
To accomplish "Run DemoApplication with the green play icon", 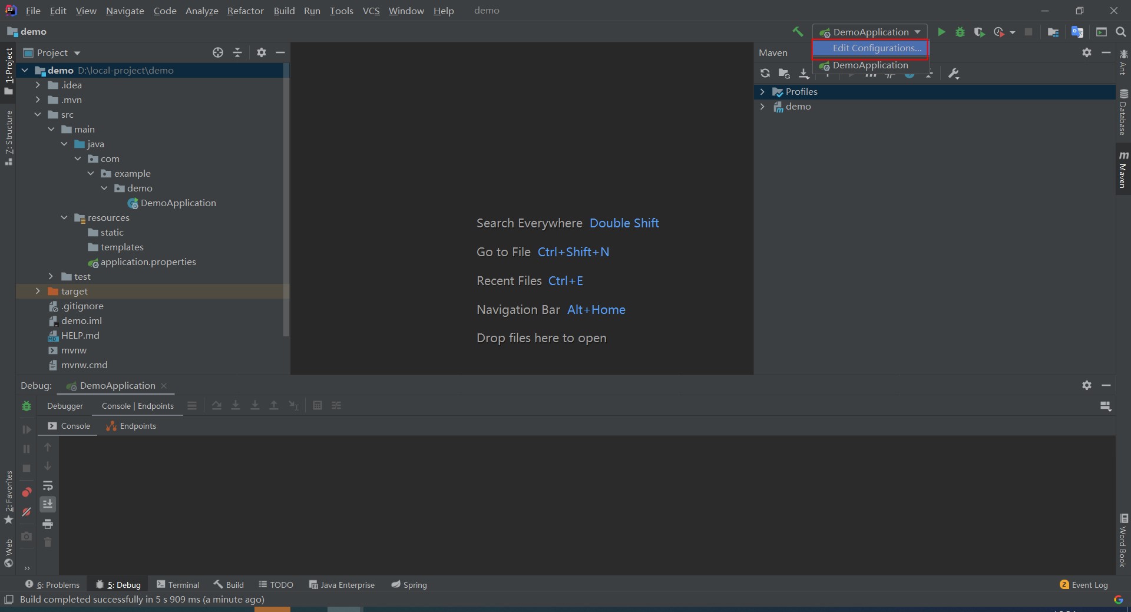I will (941, 32).
